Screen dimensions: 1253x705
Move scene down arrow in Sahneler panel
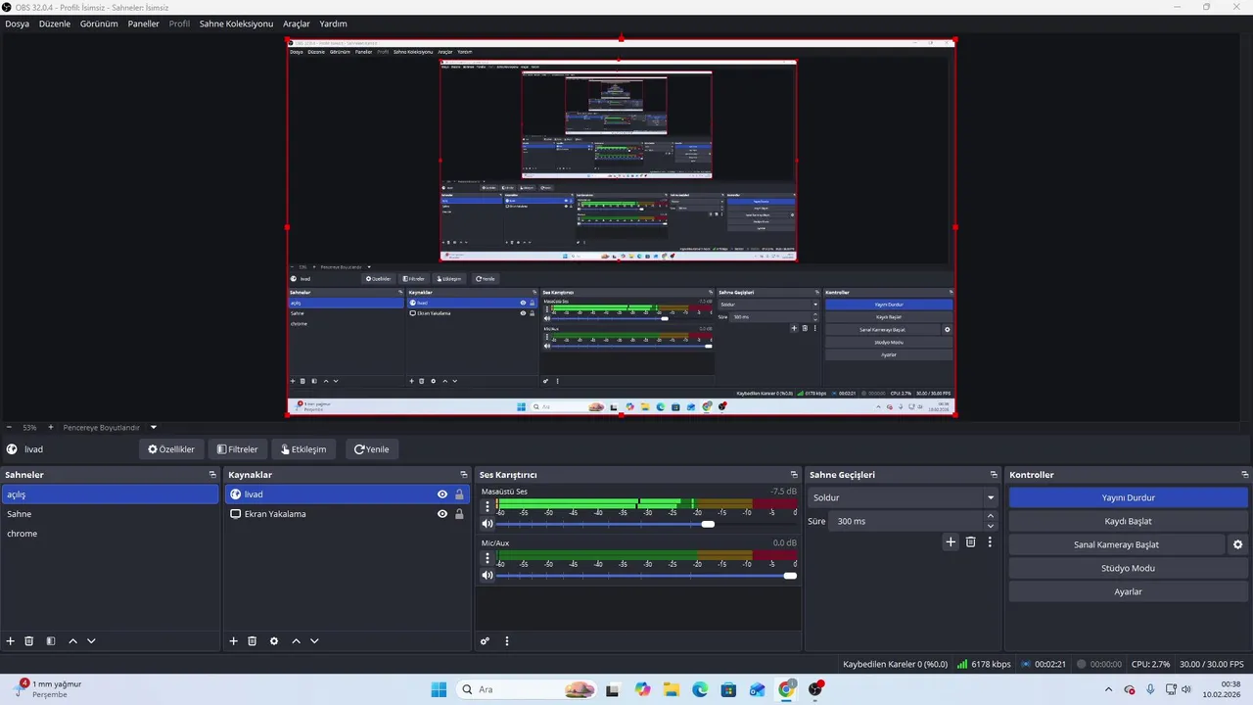click(91, 641)
